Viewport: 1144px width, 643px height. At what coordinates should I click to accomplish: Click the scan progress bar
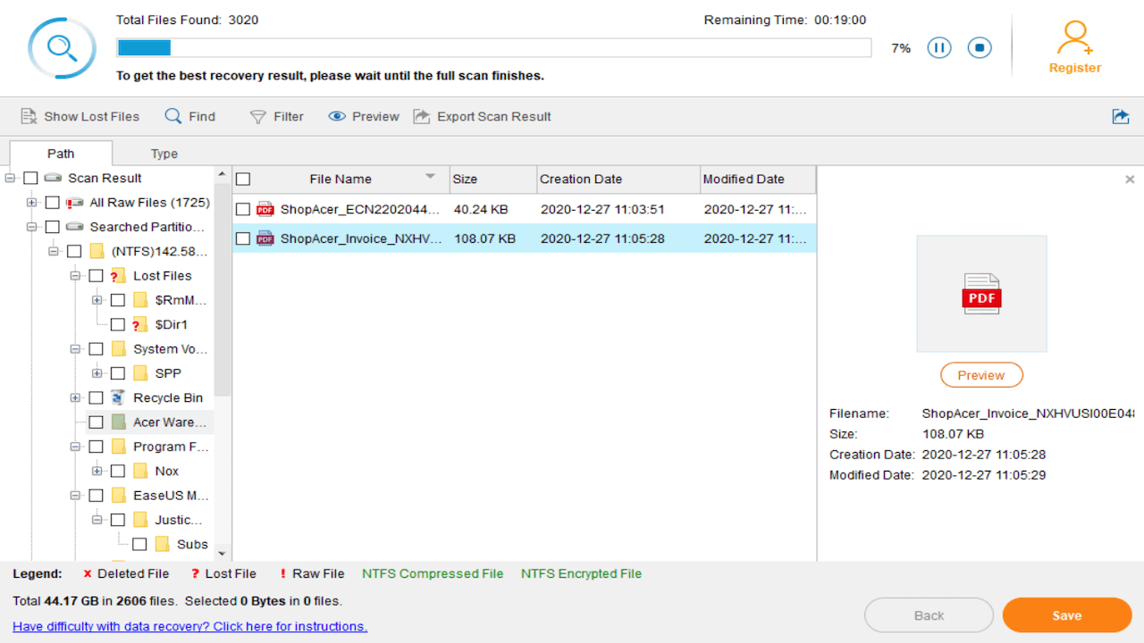tap(494, 47)
